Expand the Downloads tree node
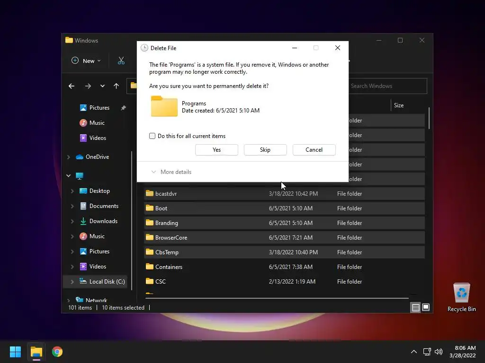485x363 pixels. [72, 221]
